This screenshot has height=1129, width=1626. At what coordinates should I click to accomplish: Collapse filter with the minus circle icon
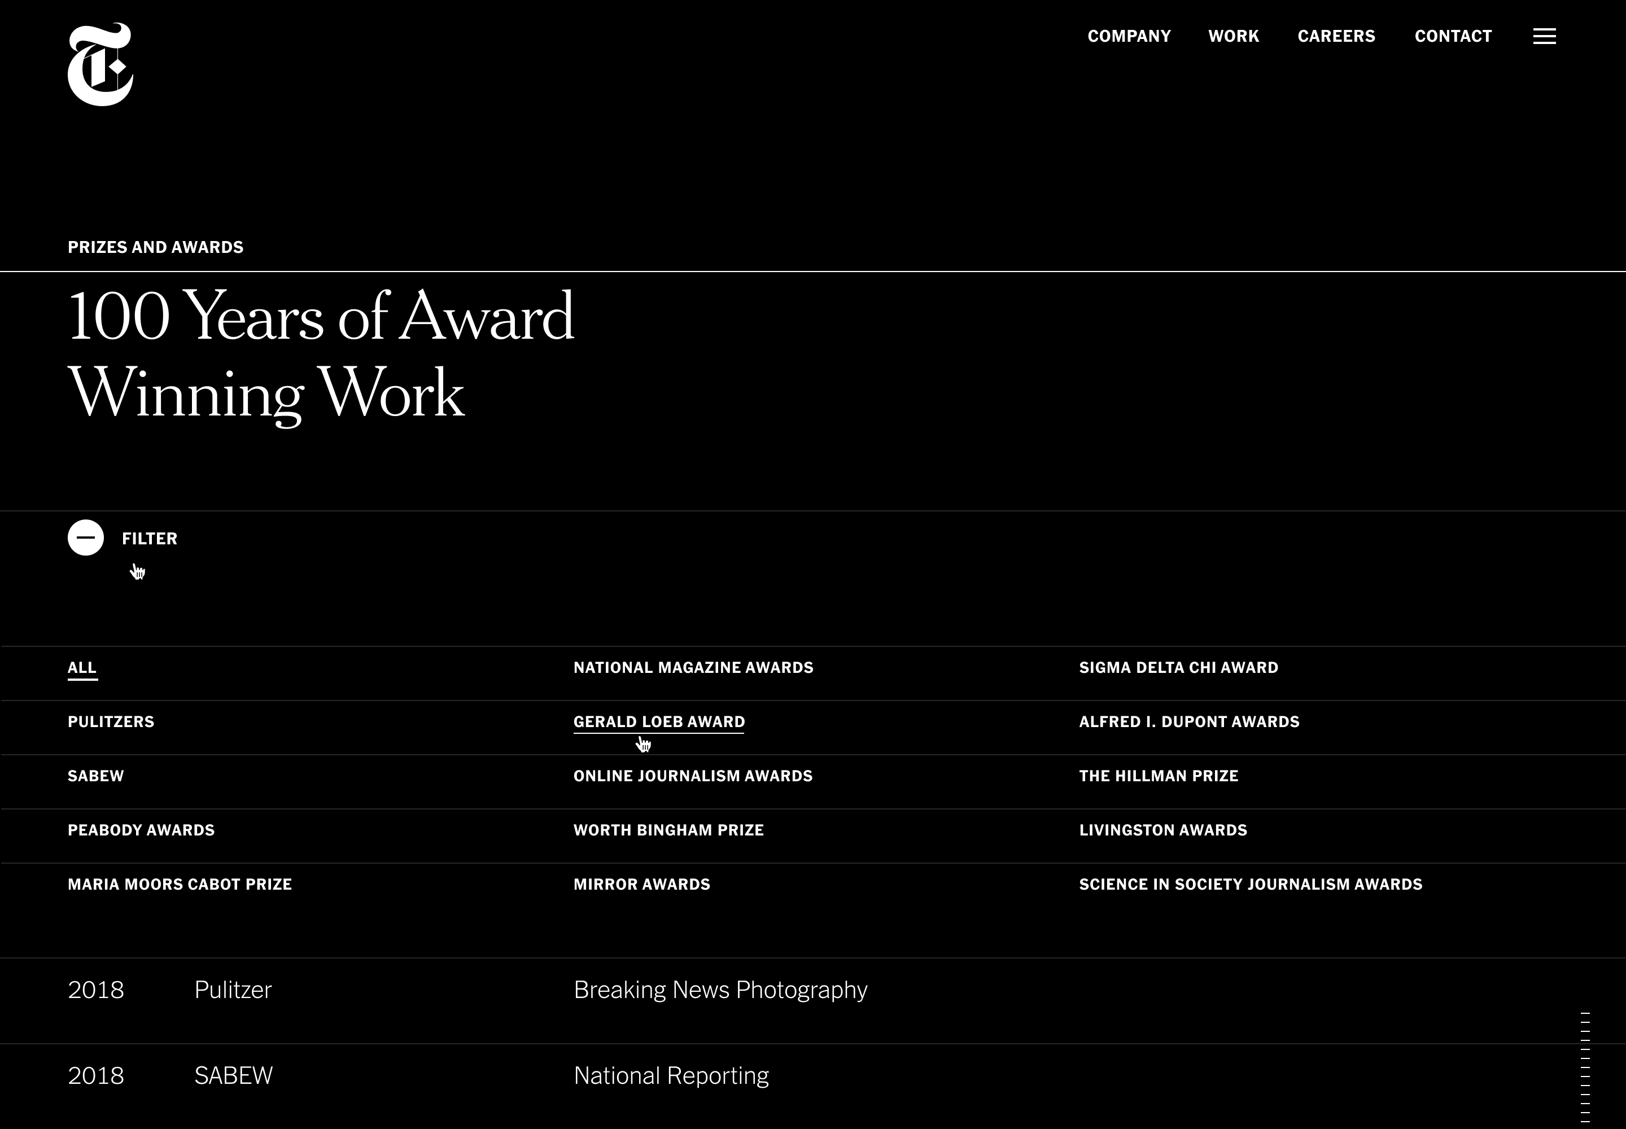point(86,537)
